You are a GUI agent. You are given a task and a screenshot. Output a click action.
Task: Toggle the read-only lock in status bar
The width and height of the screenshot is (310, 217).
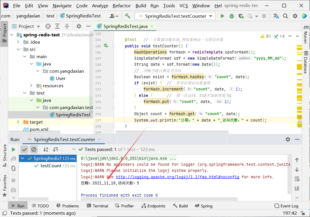(x=303, y=213)
